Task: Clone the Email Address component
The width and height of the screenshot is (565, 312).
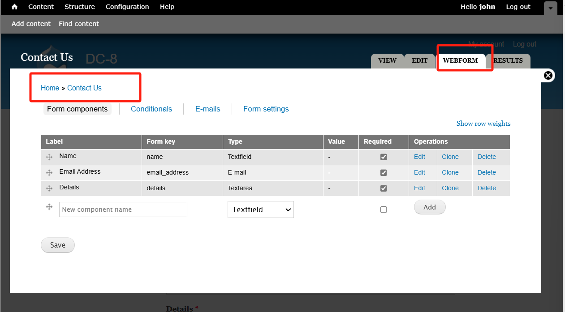Action: (450, 172)
